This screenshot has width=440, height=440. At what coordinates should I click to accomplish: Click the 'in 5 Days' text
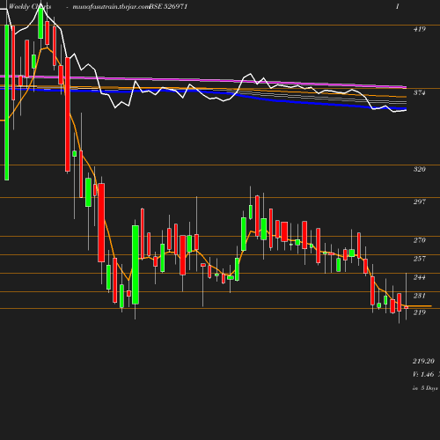(425, 388)
